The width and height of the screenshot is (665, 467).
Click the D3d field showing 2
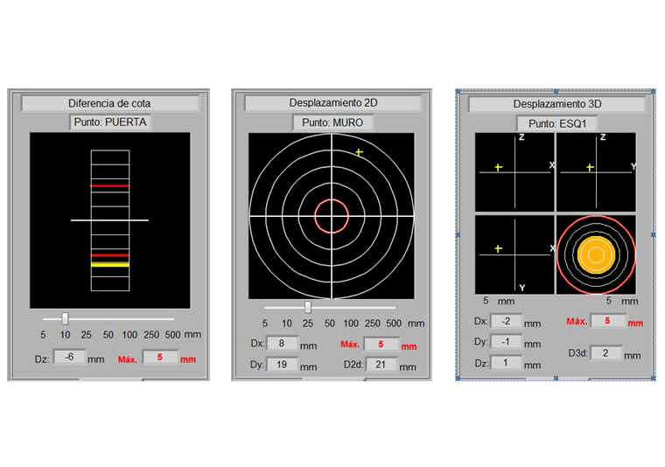tap(605, 353)
